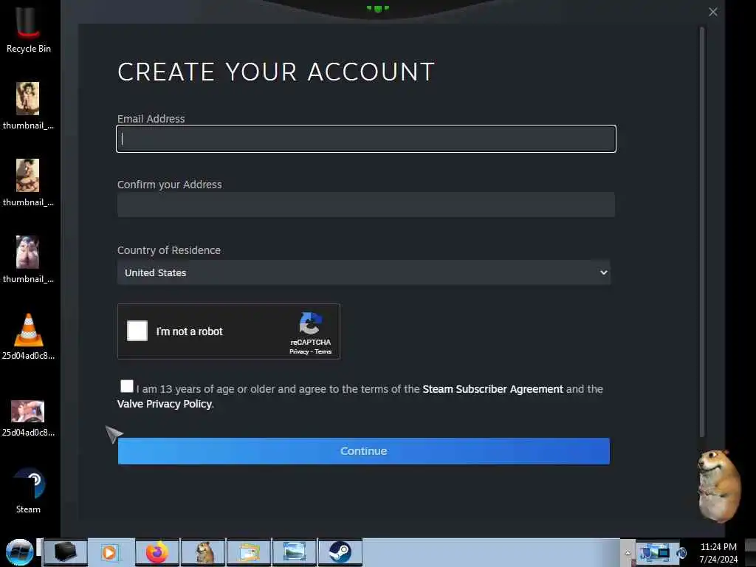The image size is (756, 567).
Task: Show hidden system tray icons
Action: pyautogui.click(x=628, y=553)
